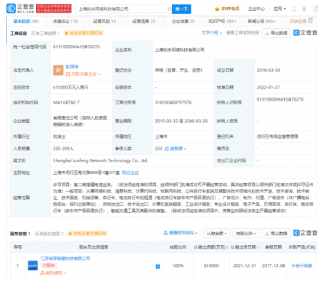Click organization code MA1GB762-7

(66, 103)
